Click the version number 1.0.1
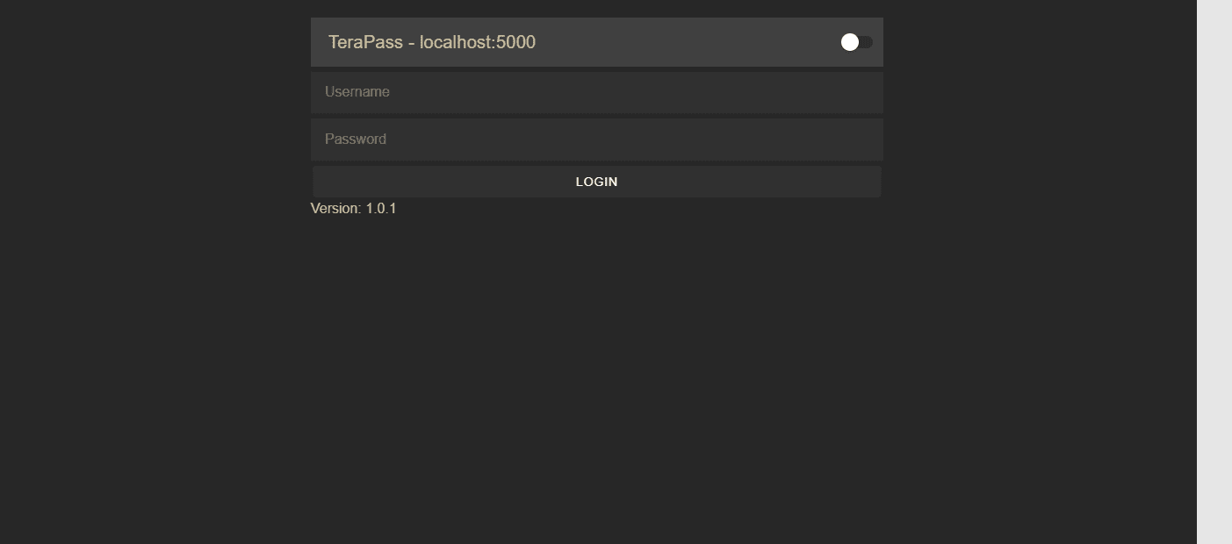This screenshot has width=1232, height=544. [381, 209]
